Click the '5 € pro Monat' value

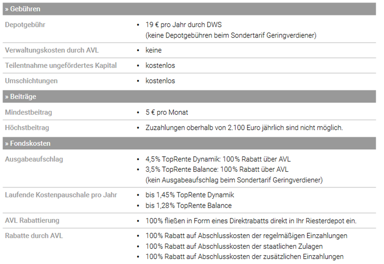pos(167,112)
